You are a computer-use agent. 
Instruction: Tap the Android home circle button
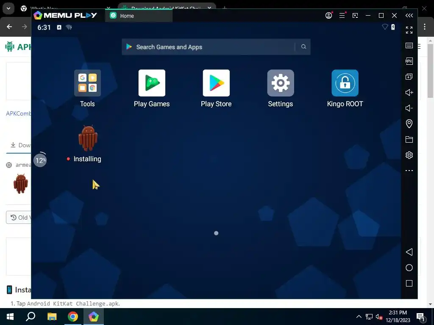[x=409, y=267]
